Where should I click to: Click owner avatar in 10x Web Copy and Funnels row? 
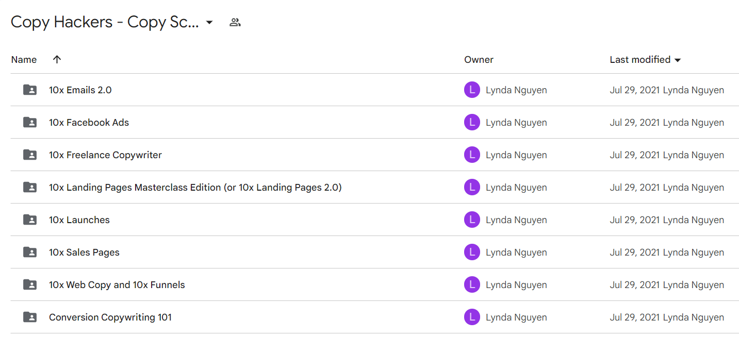[472, 284]
